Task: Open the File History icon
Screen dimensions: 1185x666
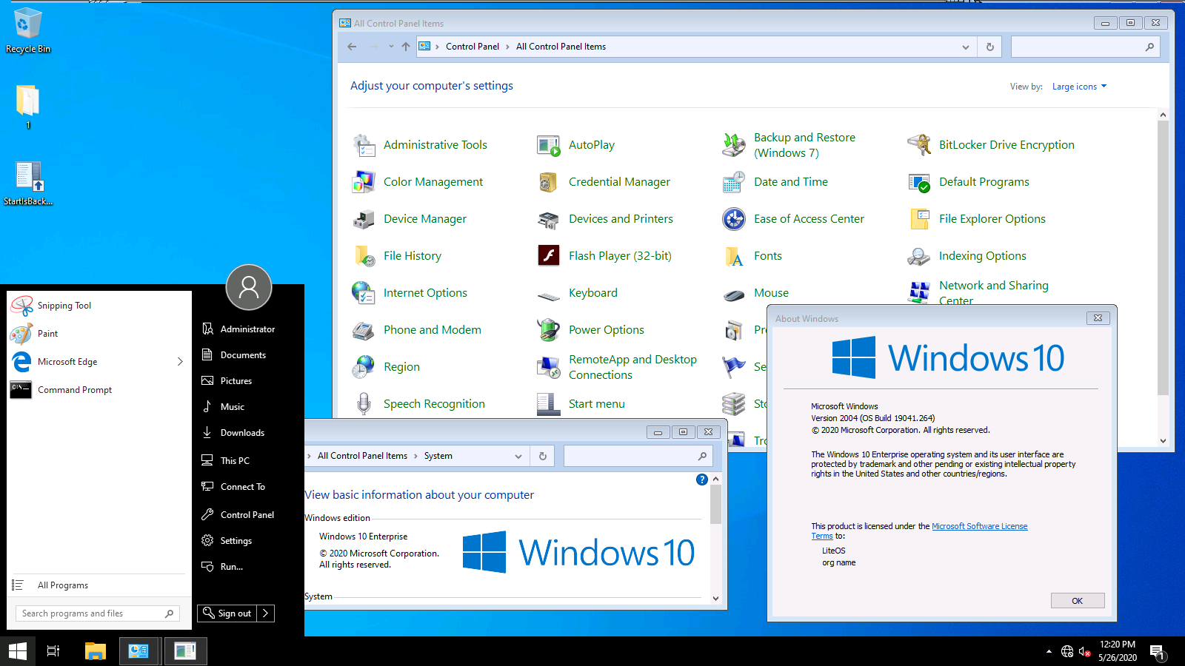Action: pos(364,256)
